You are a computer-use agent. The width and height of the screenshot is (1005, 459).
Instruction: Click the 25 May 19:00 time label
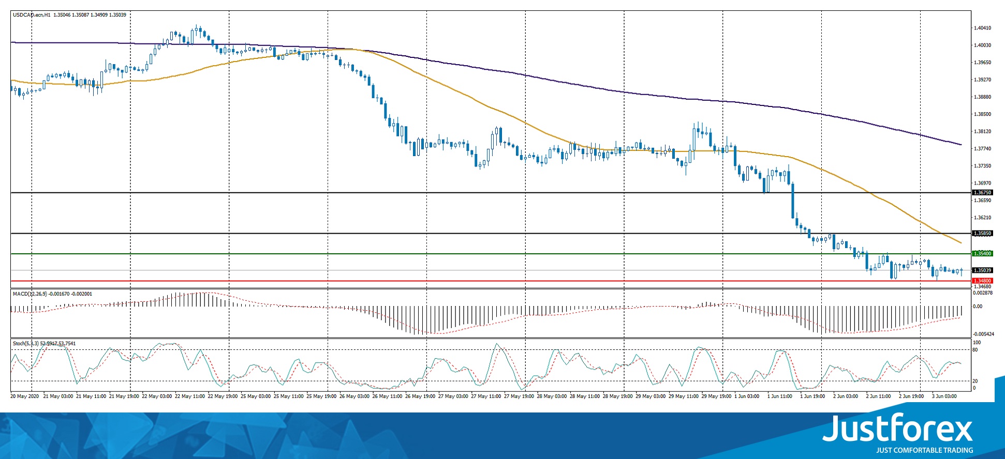tap(321, 396)
